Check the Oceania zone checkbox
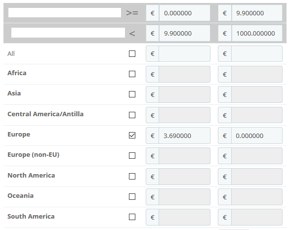 click(132, 196)
